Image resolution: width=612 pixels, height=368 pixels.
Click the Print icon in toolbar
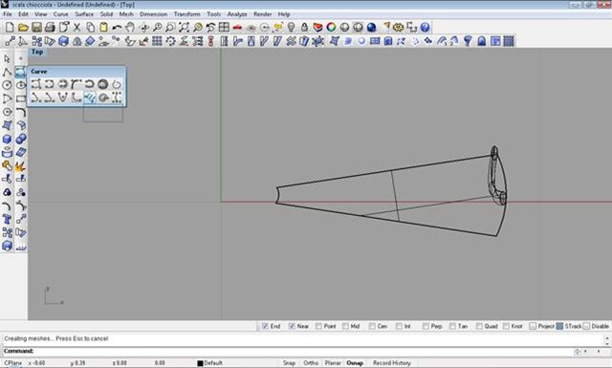click(x=50, y=28)
